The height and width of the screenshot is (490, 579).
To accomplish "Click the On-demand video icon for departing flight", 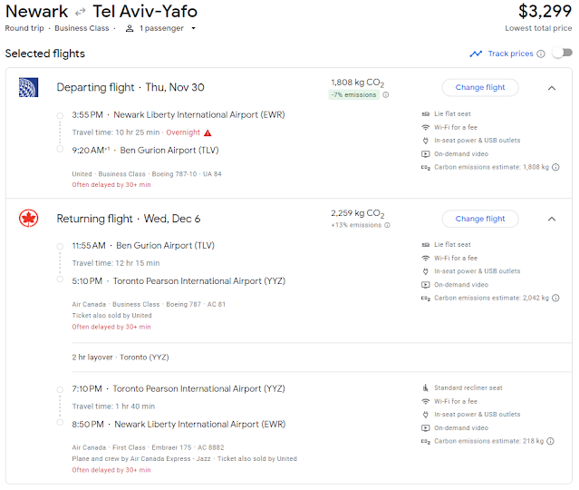I will click(426, 154).
